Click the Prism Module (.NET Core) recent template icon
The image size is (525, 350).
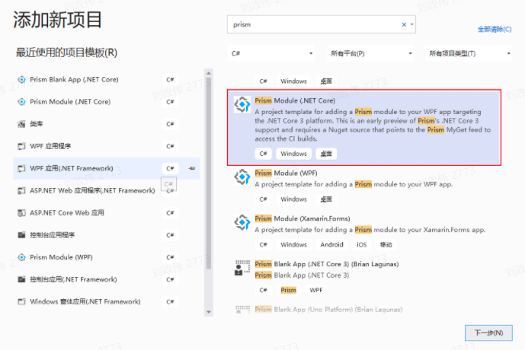click(21, 102)
